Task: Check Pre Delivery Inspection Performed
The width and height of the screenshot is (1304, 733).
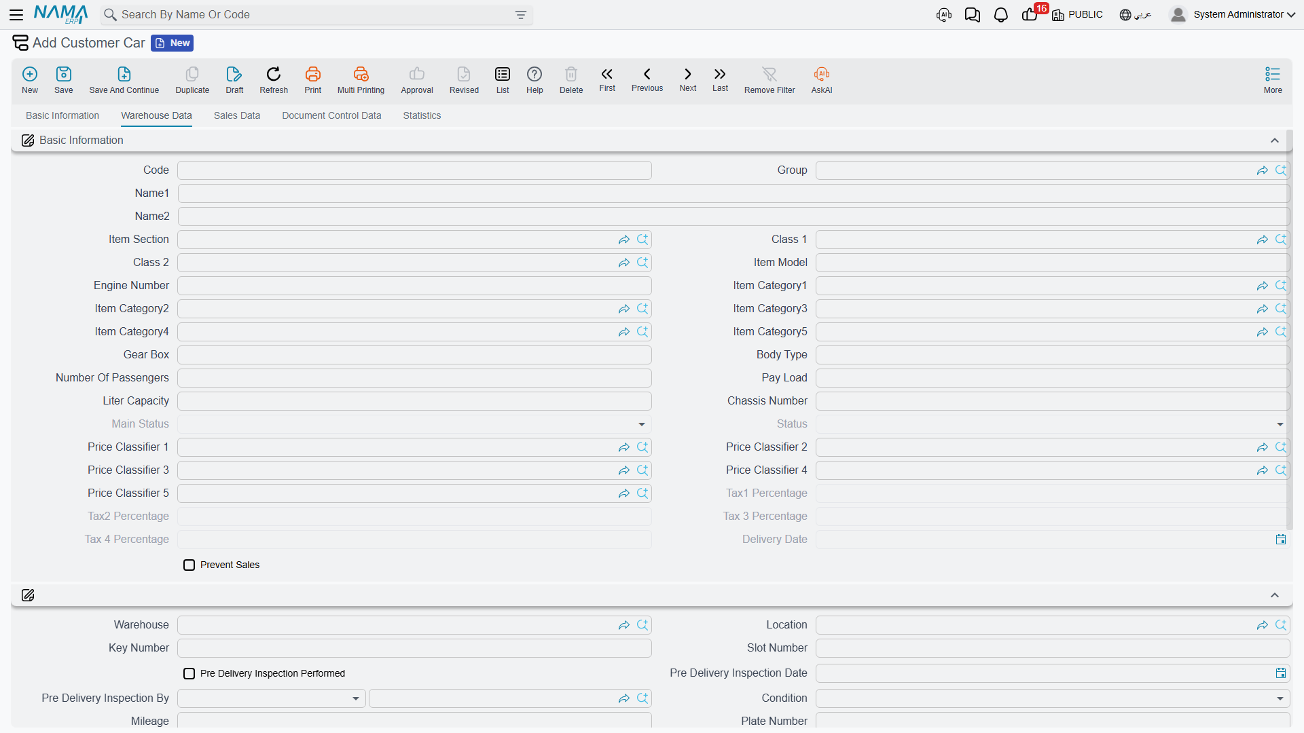Action: [189, 674]
